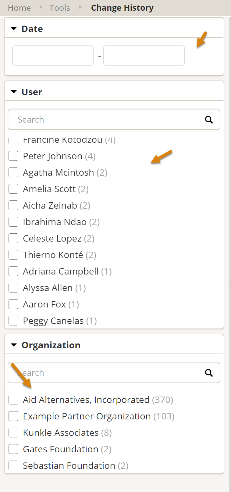Focus the User search box
Viewport: 231px width, 492px height.
coord(107,120)
